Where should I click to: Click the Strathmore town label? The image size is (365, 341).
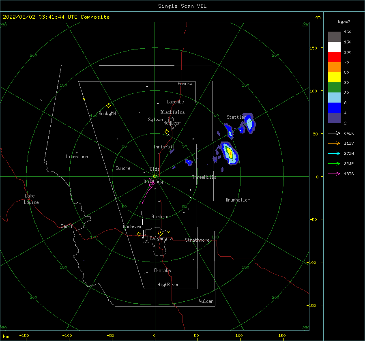pos(197,240)
